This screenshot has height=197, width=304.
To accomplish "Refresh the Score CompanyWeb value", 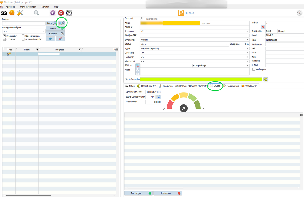I will (x=159, y=97).
